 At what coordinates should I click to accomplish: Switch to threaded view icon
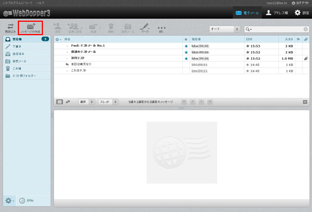[x=68, y=102]
